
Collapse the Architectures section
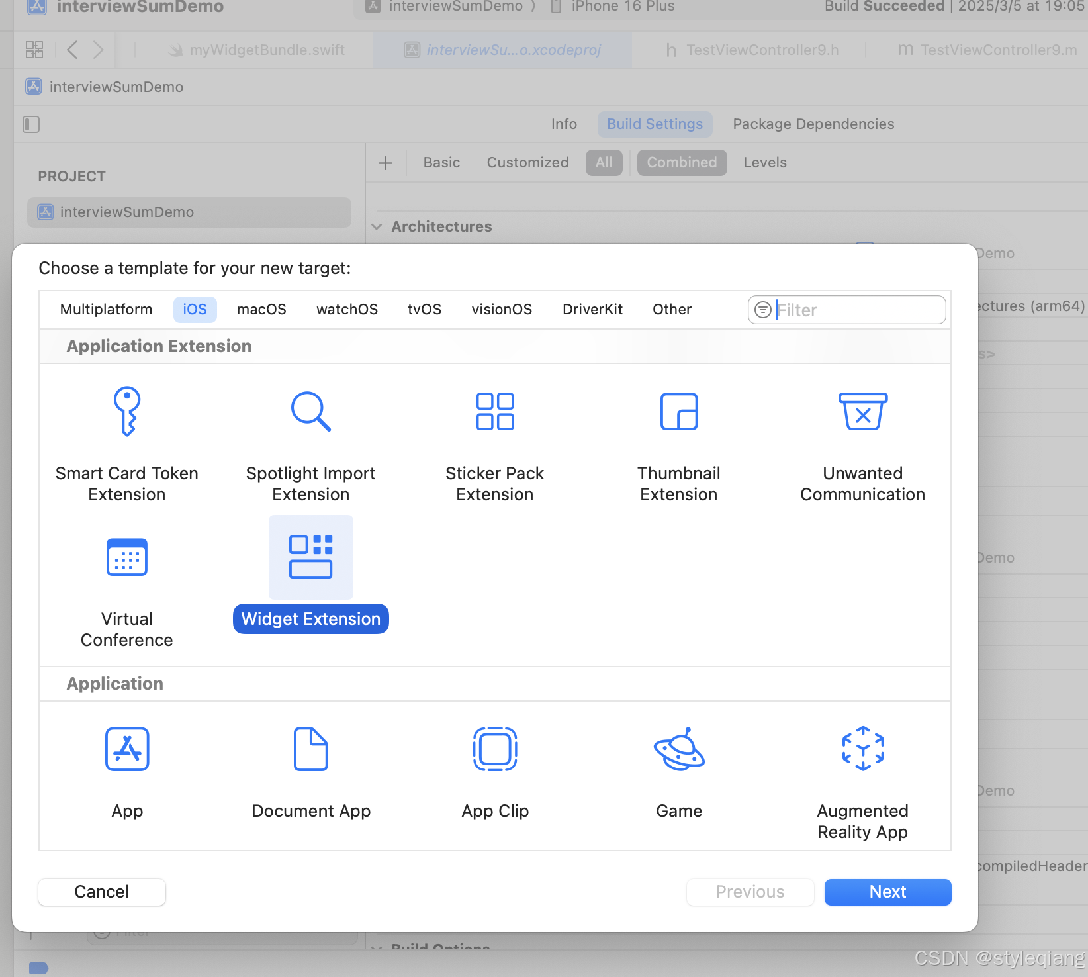(377, 227)
